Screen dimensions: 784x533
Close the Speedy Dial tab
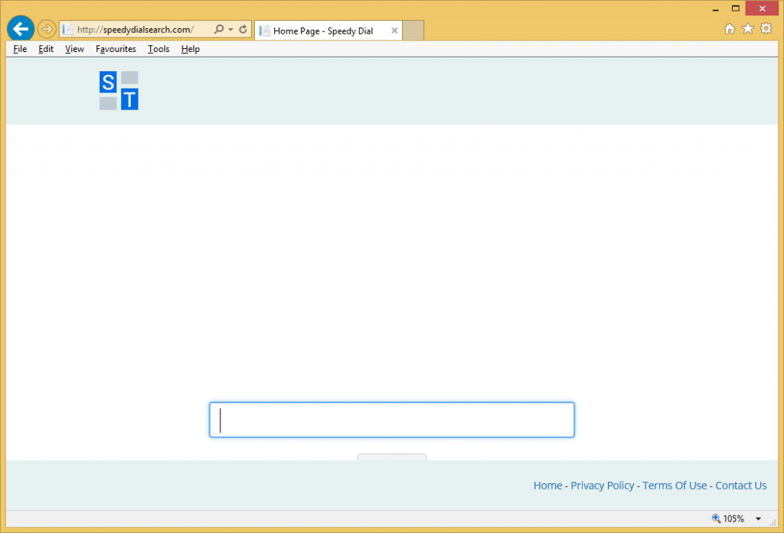tap(394, 31)
